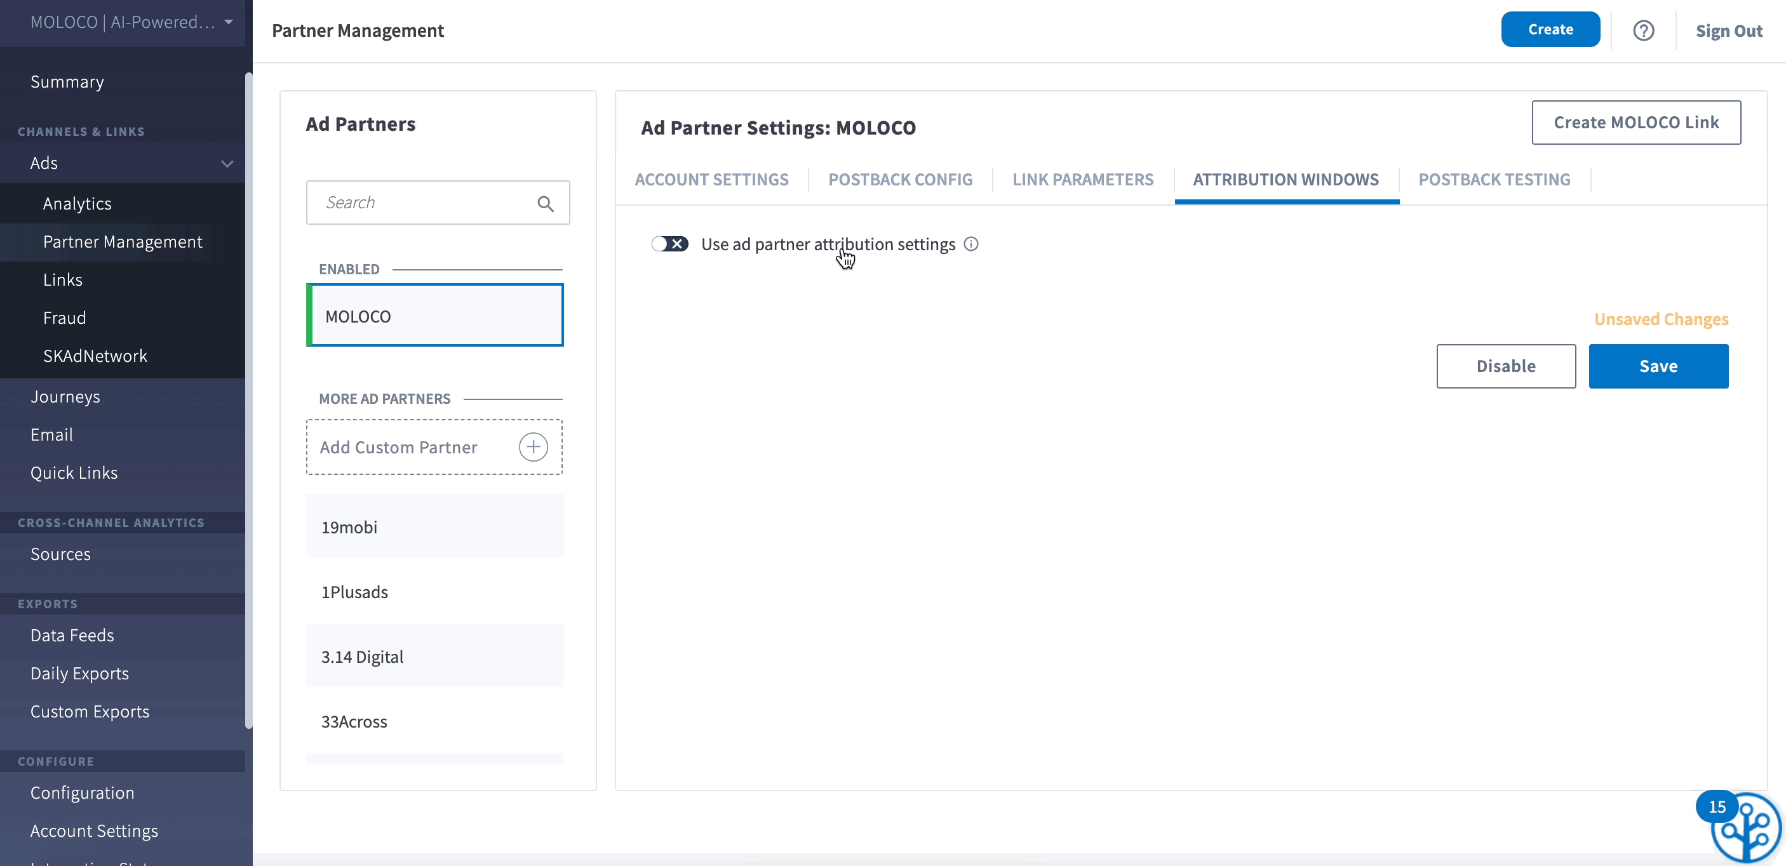
Task: Open Email in the sidebar
Action: pos(51,435)
